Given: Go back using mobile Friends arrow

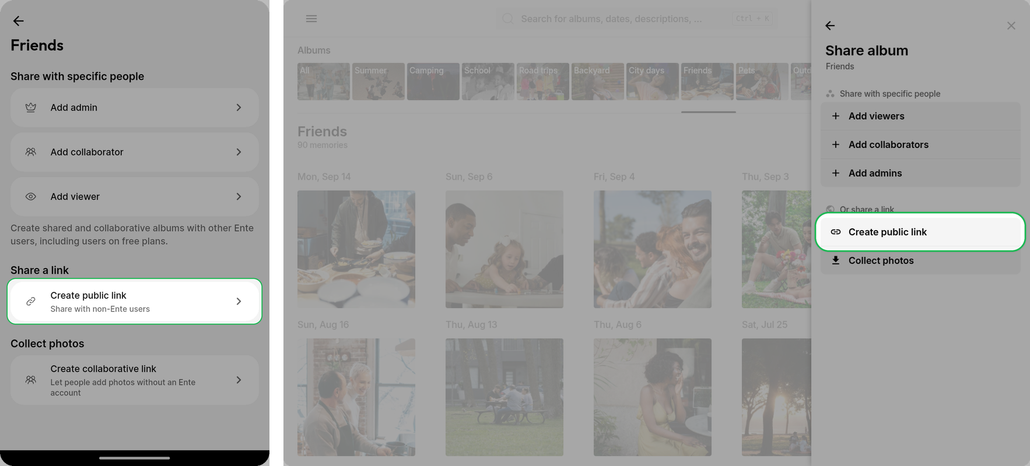Looking at the screenshot, I should click(x=19, y=21).
